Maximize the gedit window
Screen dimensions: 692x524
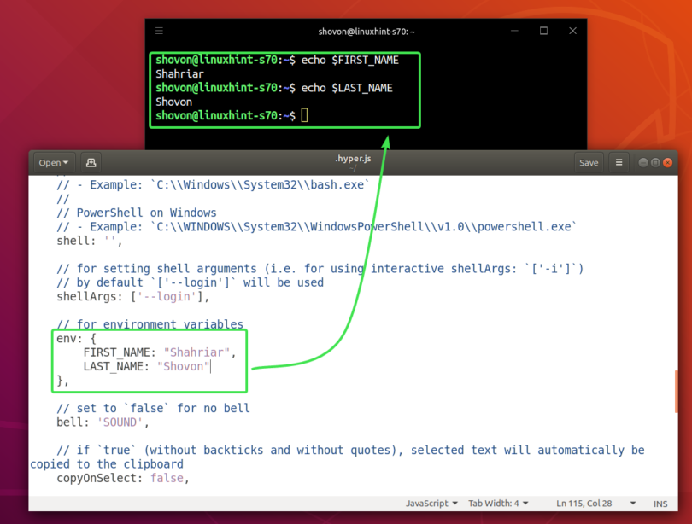pyautogui.click(x=655, y=163)
